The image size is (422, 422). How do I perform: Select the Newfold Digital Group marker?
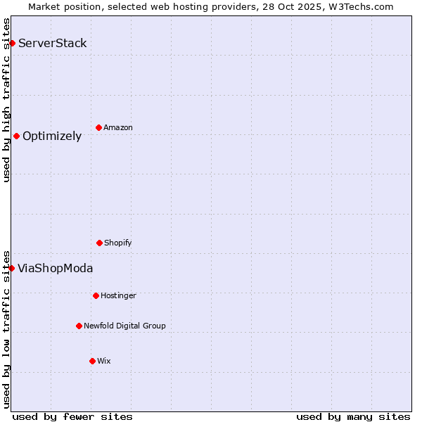pyautogui.click(x=79, y=326)
